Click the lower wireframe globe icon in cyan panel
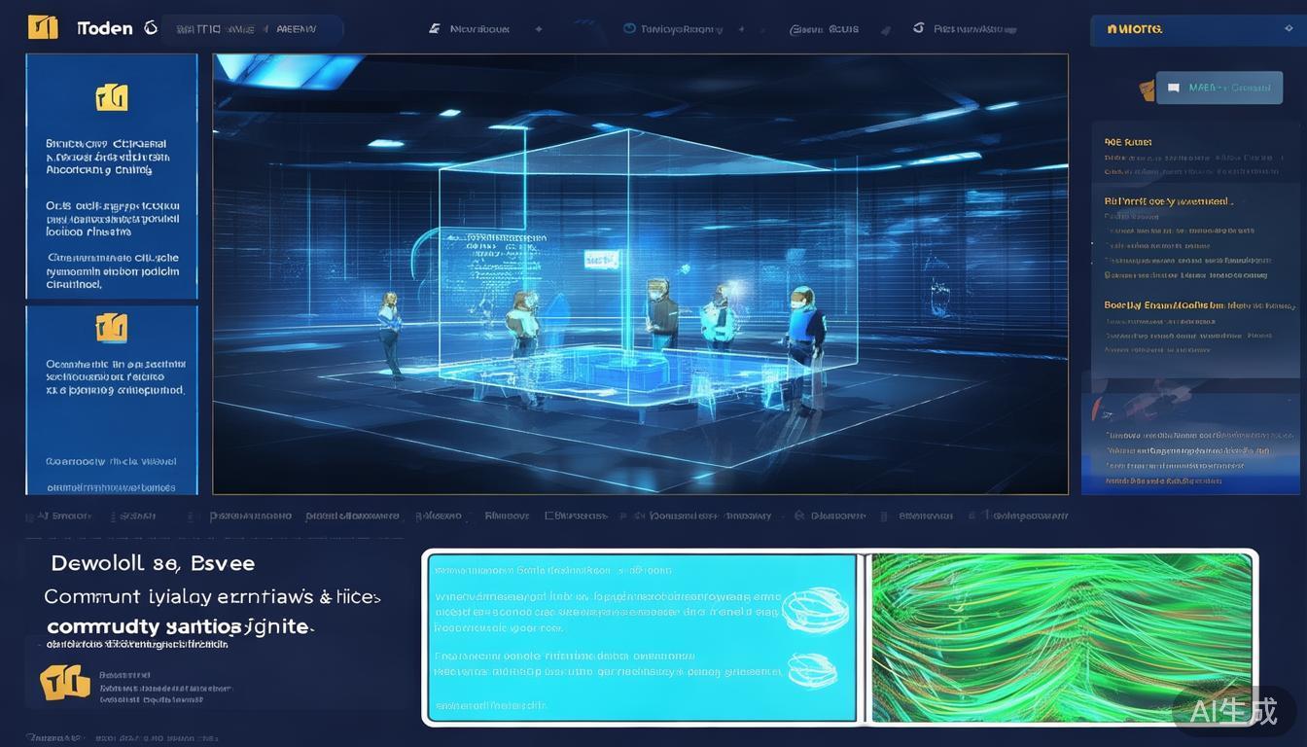 [812, 669]
